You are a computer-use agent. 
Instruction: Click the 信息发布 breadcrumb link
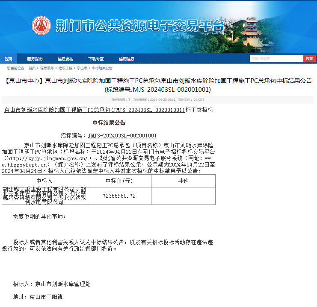pyautogui.click(x=47, y=68)
